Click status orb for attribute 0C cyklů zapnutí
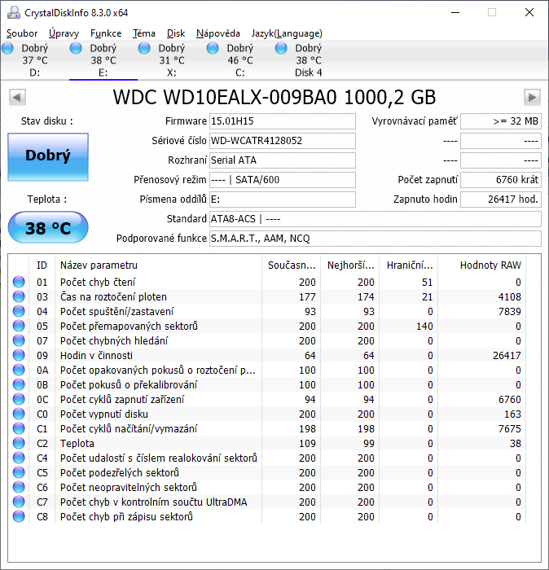Screen dimensions: 549x570 [x=19, y=399]
